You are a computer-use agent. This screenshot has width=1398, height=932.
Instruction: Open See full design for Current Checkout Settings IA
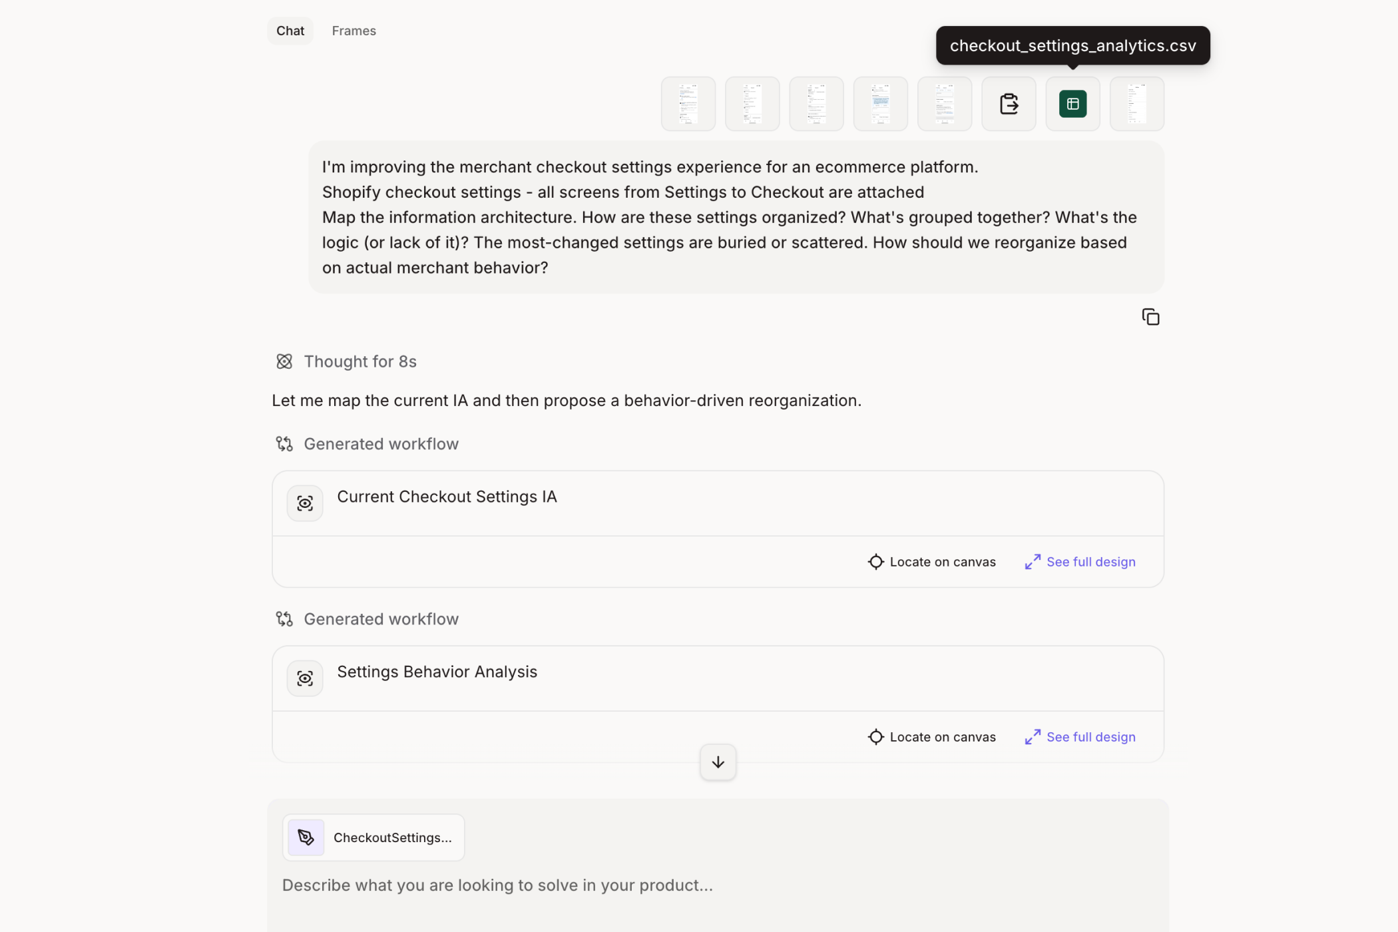pos(1090,562)
